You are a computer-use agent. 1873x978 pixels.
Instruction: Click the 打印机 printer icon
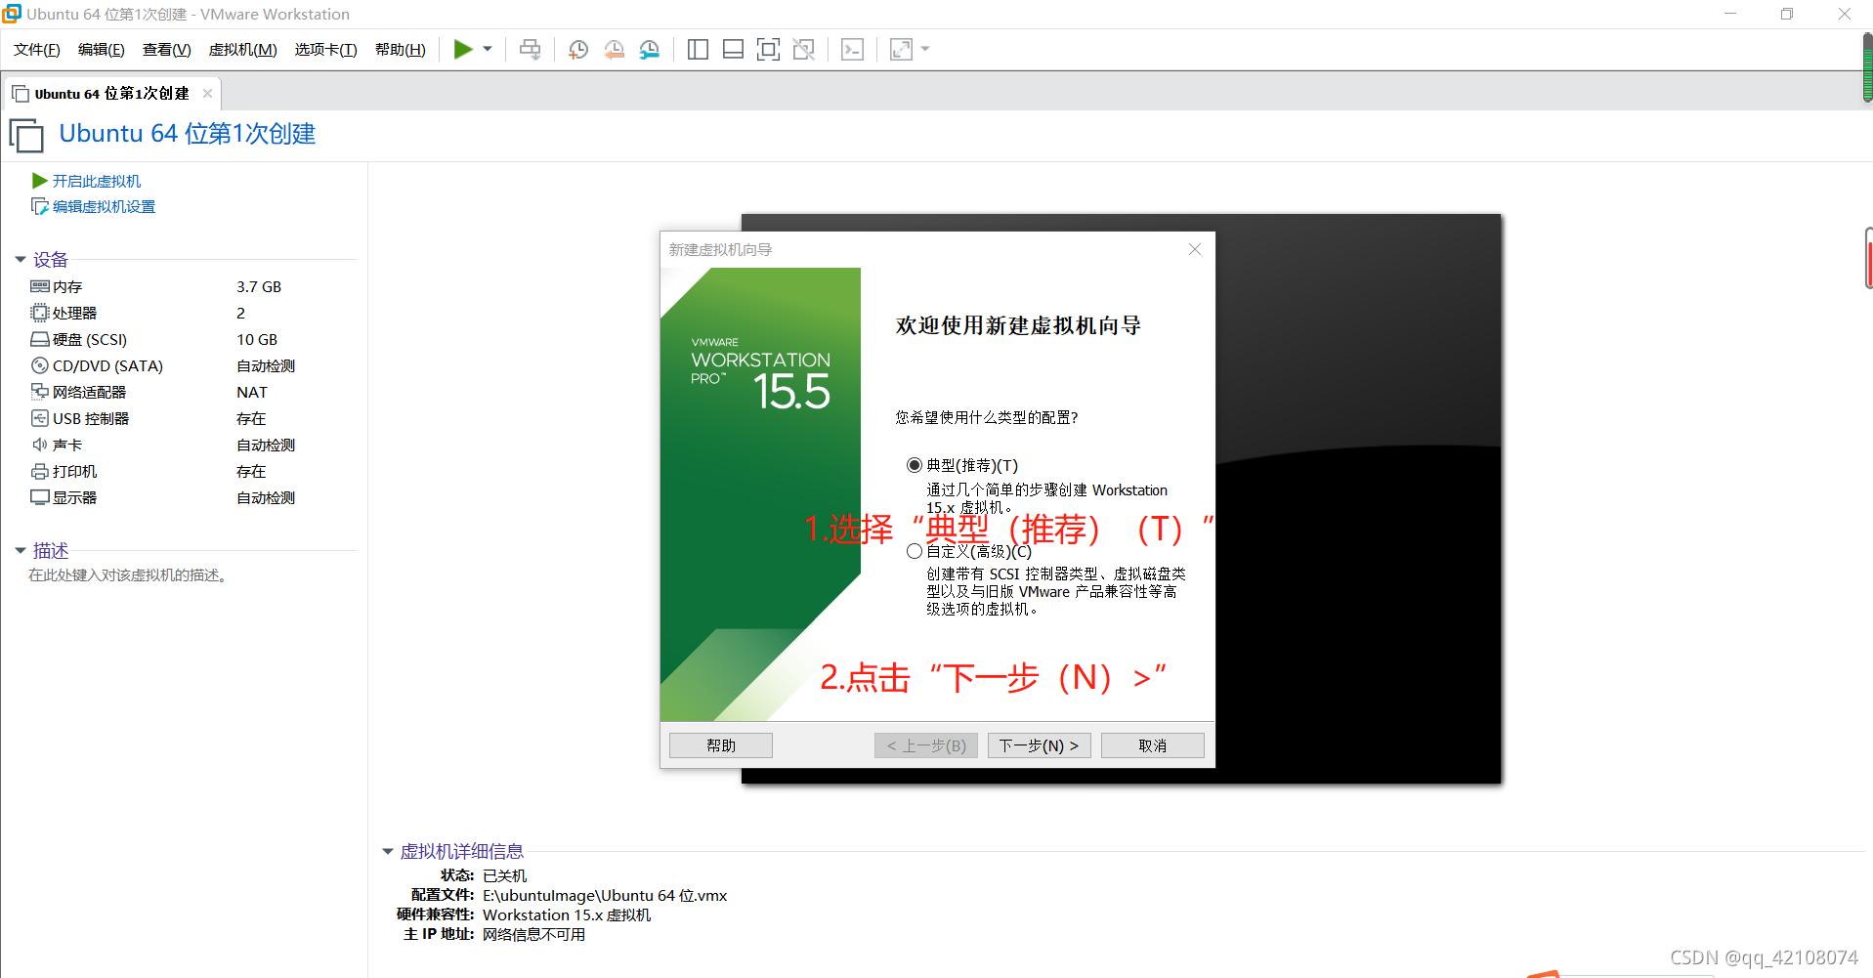[x=40, y=471]
